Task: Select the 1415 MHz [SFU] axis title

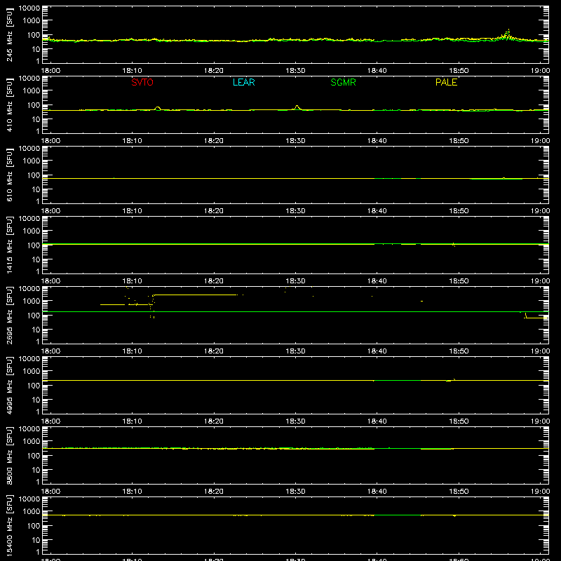Action: tap(9, 245)
